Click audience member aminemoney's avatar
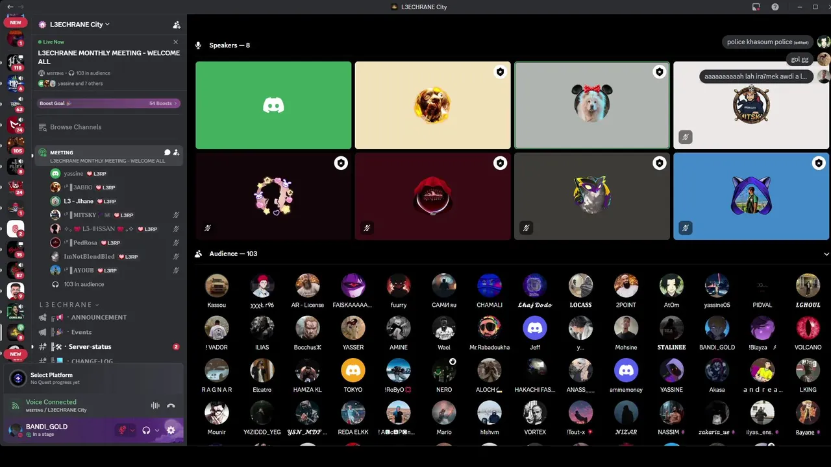Image resolution: width=831 pixels, height=467 pixels. (626, 370)
